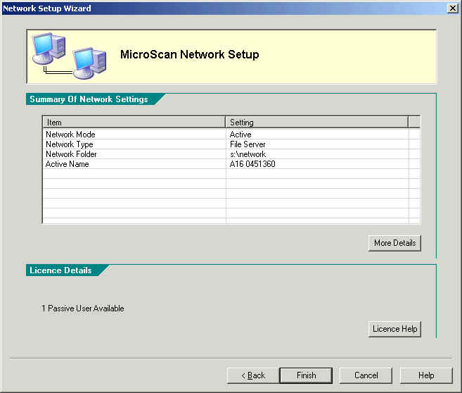This screenshot has height=393, width=462.
Task: Click the Licence Details section header
Action: pyautogui.click(x=60, y=270)
